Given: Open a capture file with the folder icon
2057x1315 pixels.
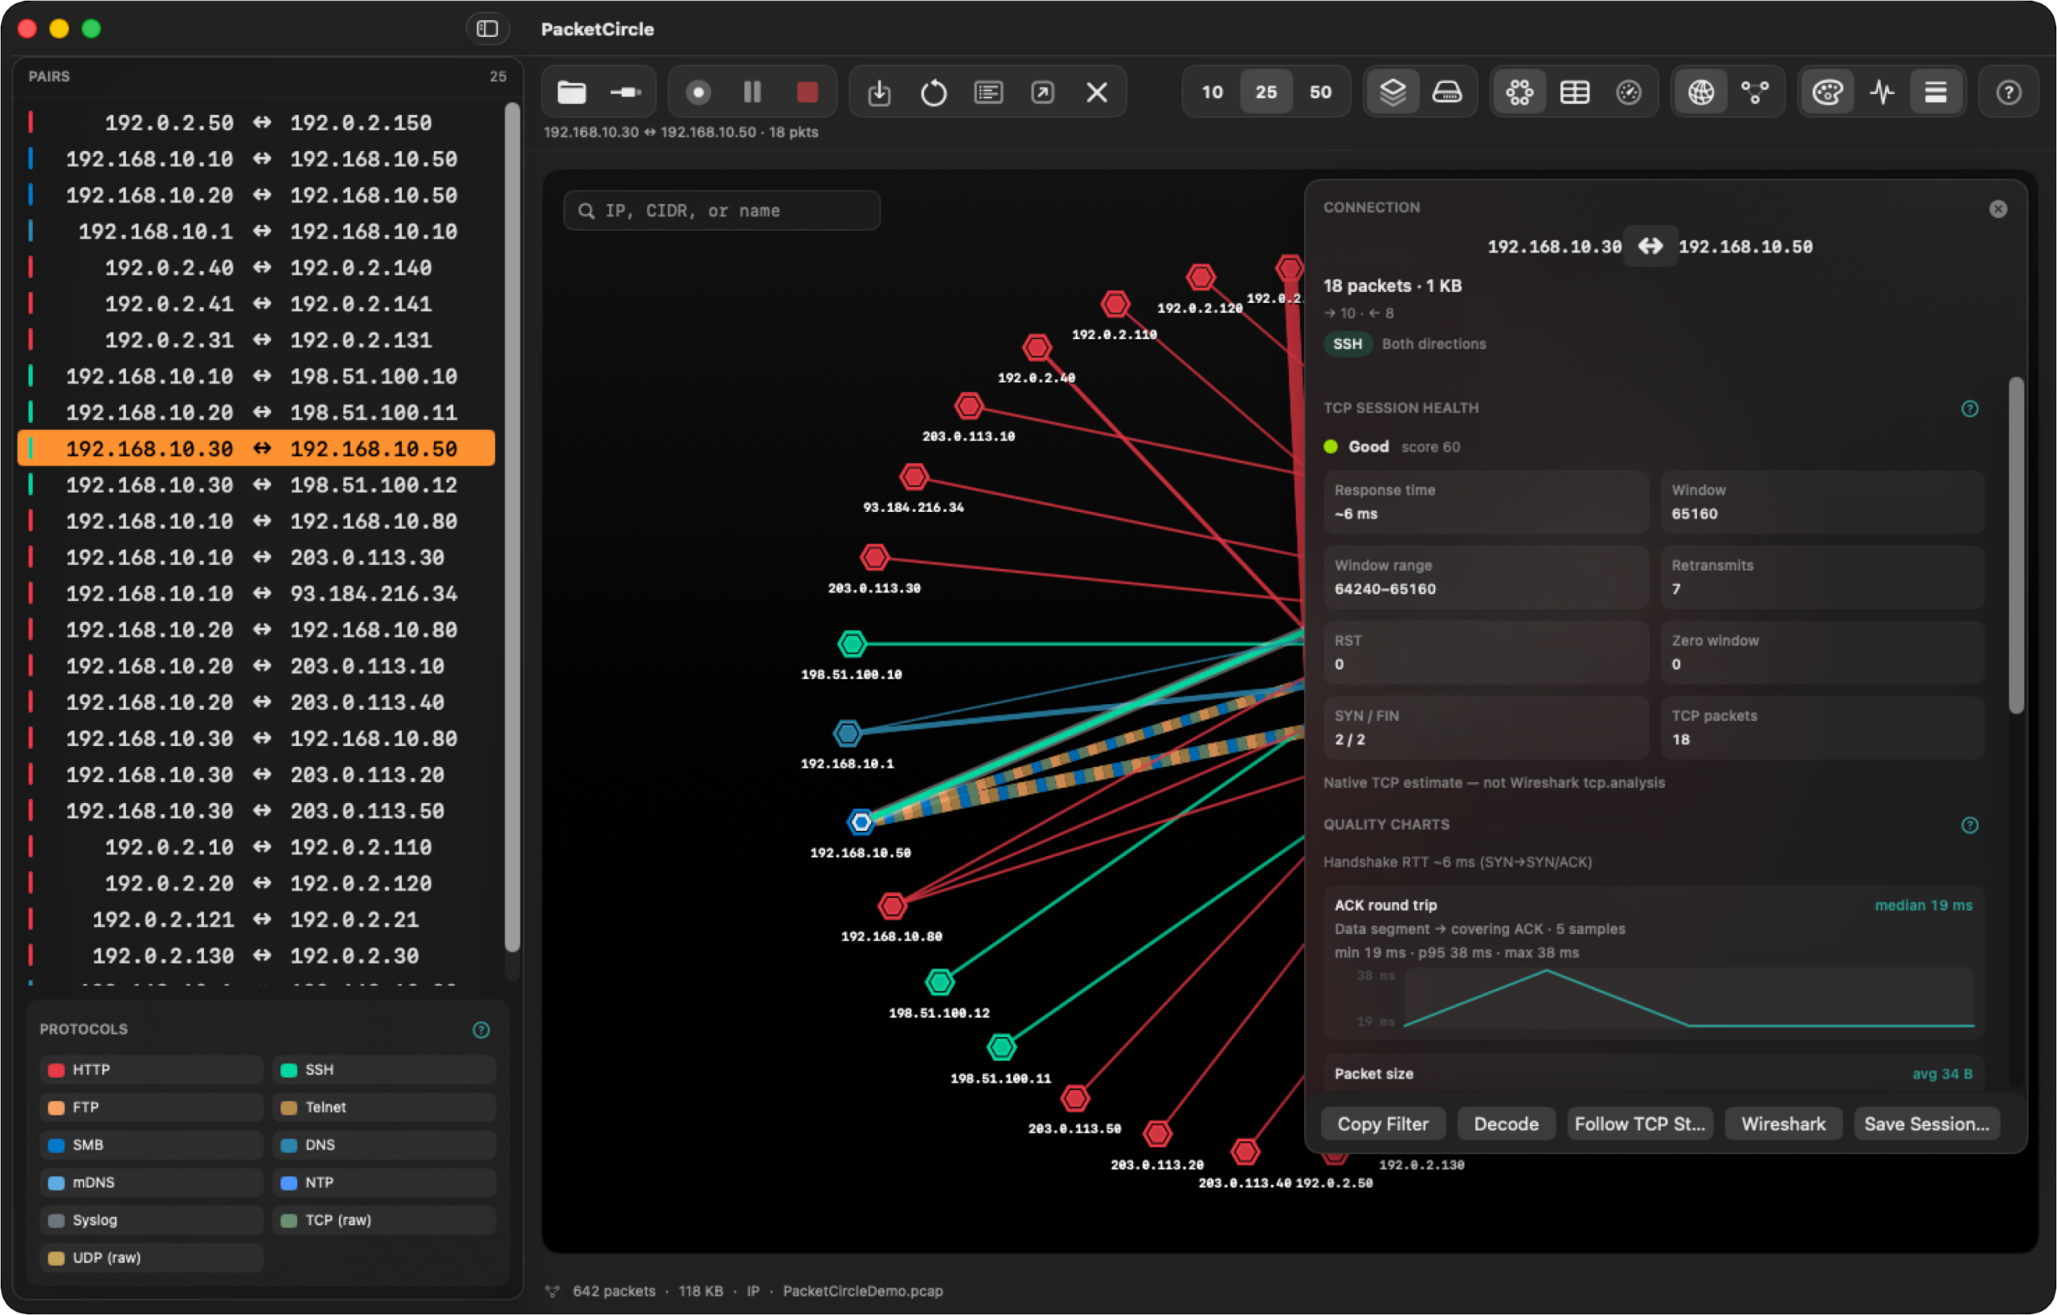Looking at the screenshot, I should [x=571, y=92].
